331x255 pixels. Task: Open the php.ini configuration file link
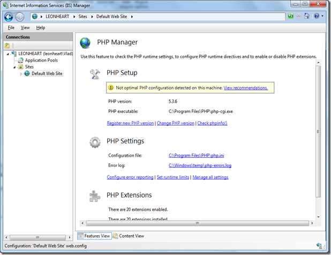197,156
